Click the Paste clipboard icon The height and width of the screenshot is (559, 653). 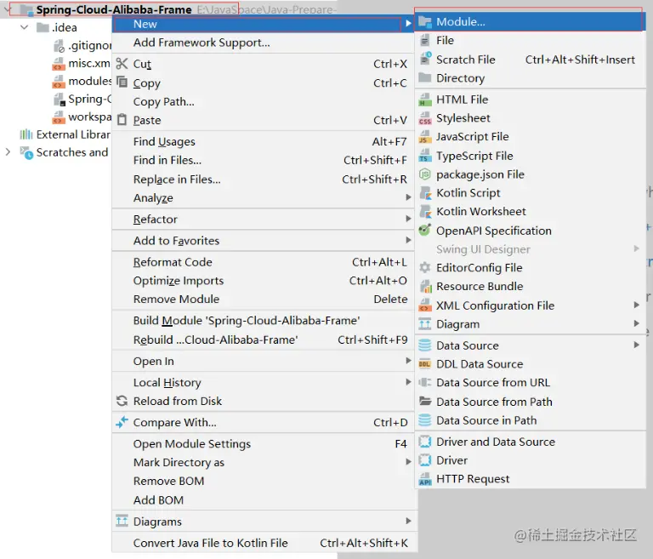click(x=122, y=120)
